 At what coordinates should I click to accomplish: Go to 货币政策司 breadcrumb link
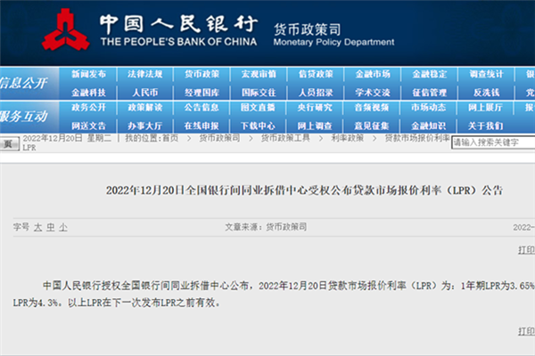(219, 138)
